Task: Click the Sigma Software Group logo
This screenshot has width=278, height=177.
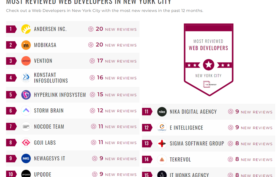Action: click(x=162, y=144)
